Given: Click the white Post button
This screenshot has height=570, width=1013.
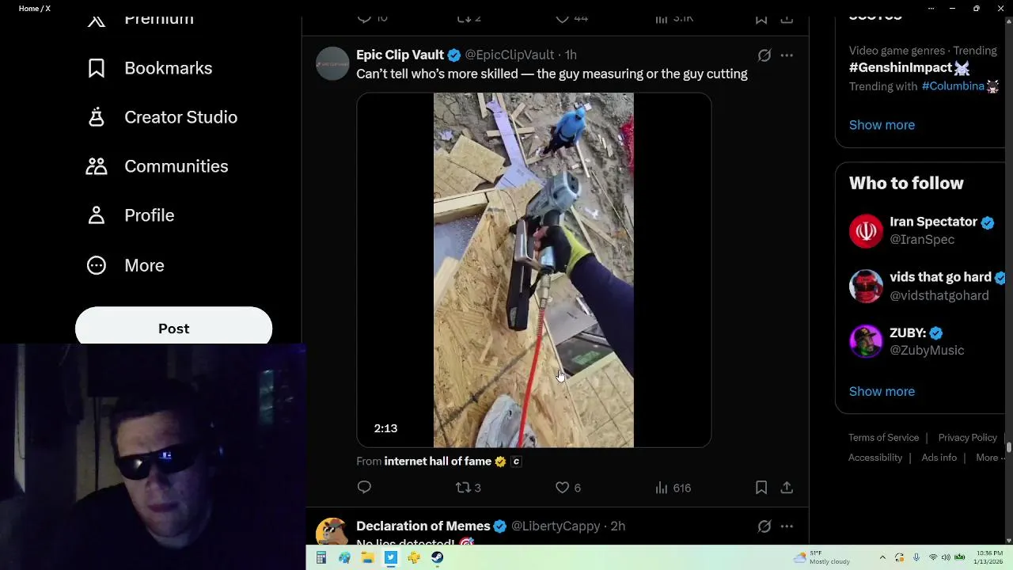Looking at the screenshot, I should (x=173, y=328).
